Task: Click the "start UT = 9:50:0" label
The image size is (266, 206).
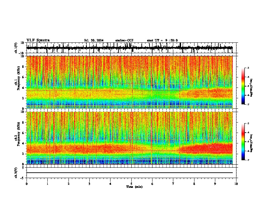Action: coord(162,40)
